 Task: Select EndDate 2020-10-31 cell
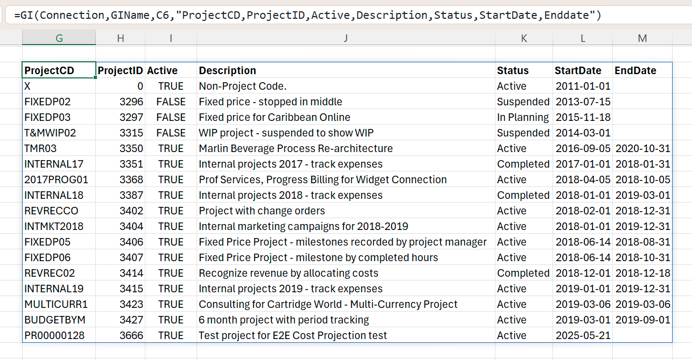[x=642, y=148]
